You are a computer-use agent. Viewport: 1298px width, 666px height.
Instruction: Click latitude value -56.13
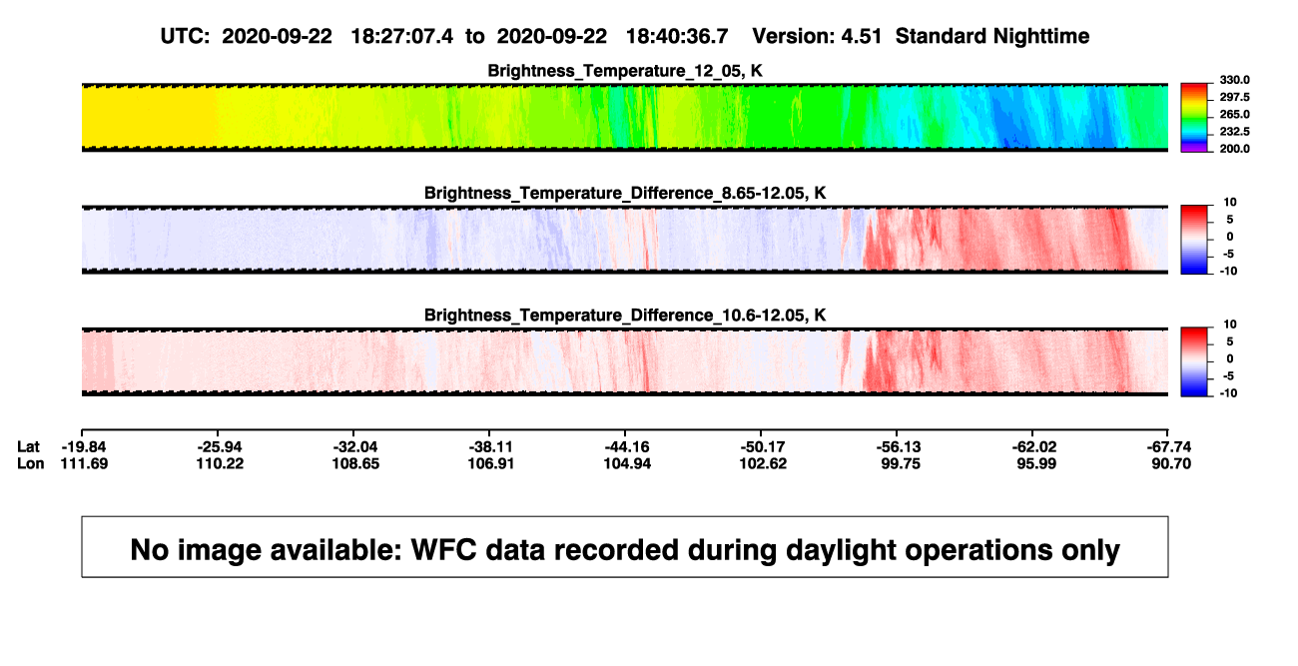pos(897,446)
